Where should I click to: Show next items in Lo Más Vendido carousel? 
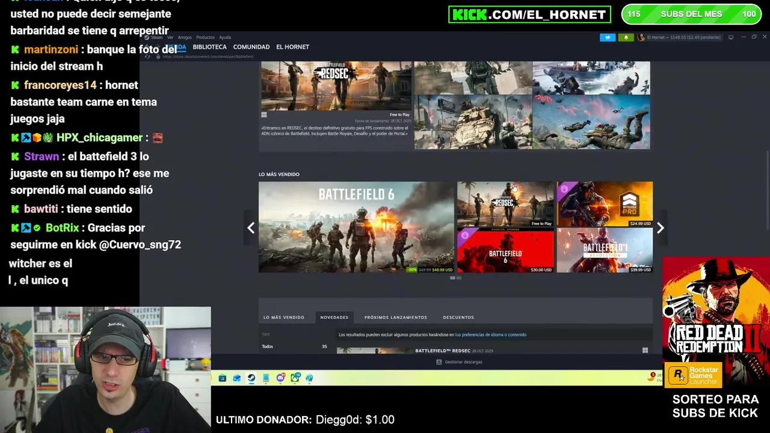(661, 228)
